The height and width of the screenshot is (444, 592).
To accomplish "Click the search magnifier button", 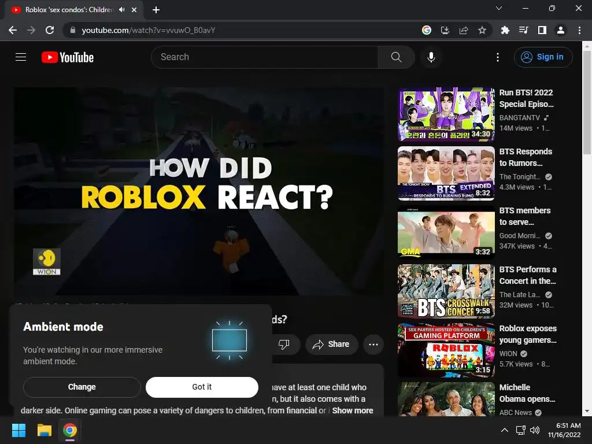I will [x=396, y=57].
